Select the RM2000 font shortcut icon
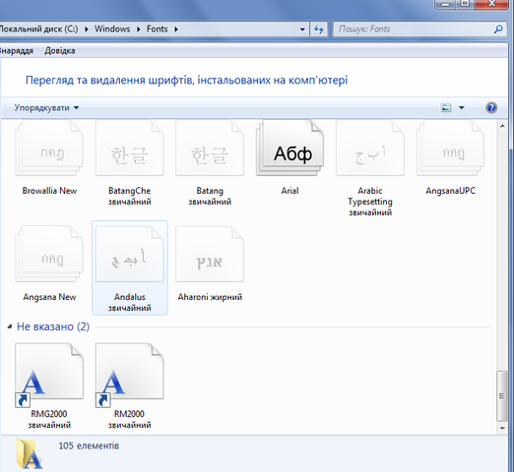514x472 pixels. 129,375
